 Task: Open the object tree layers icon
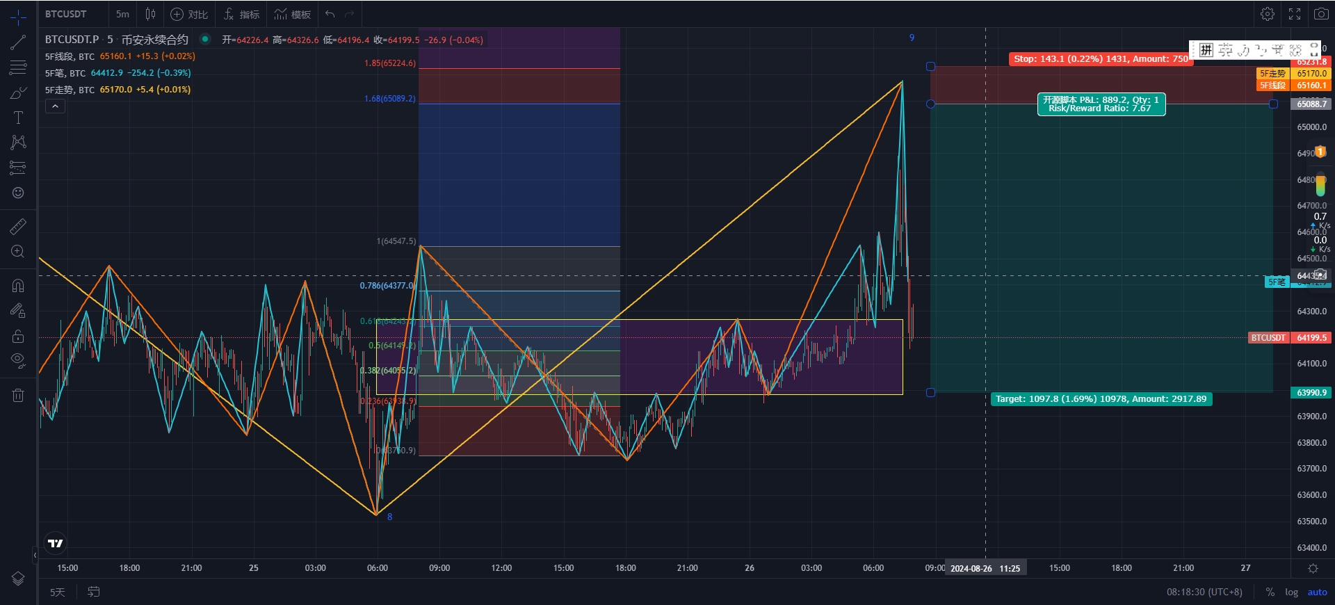(18, 579)
